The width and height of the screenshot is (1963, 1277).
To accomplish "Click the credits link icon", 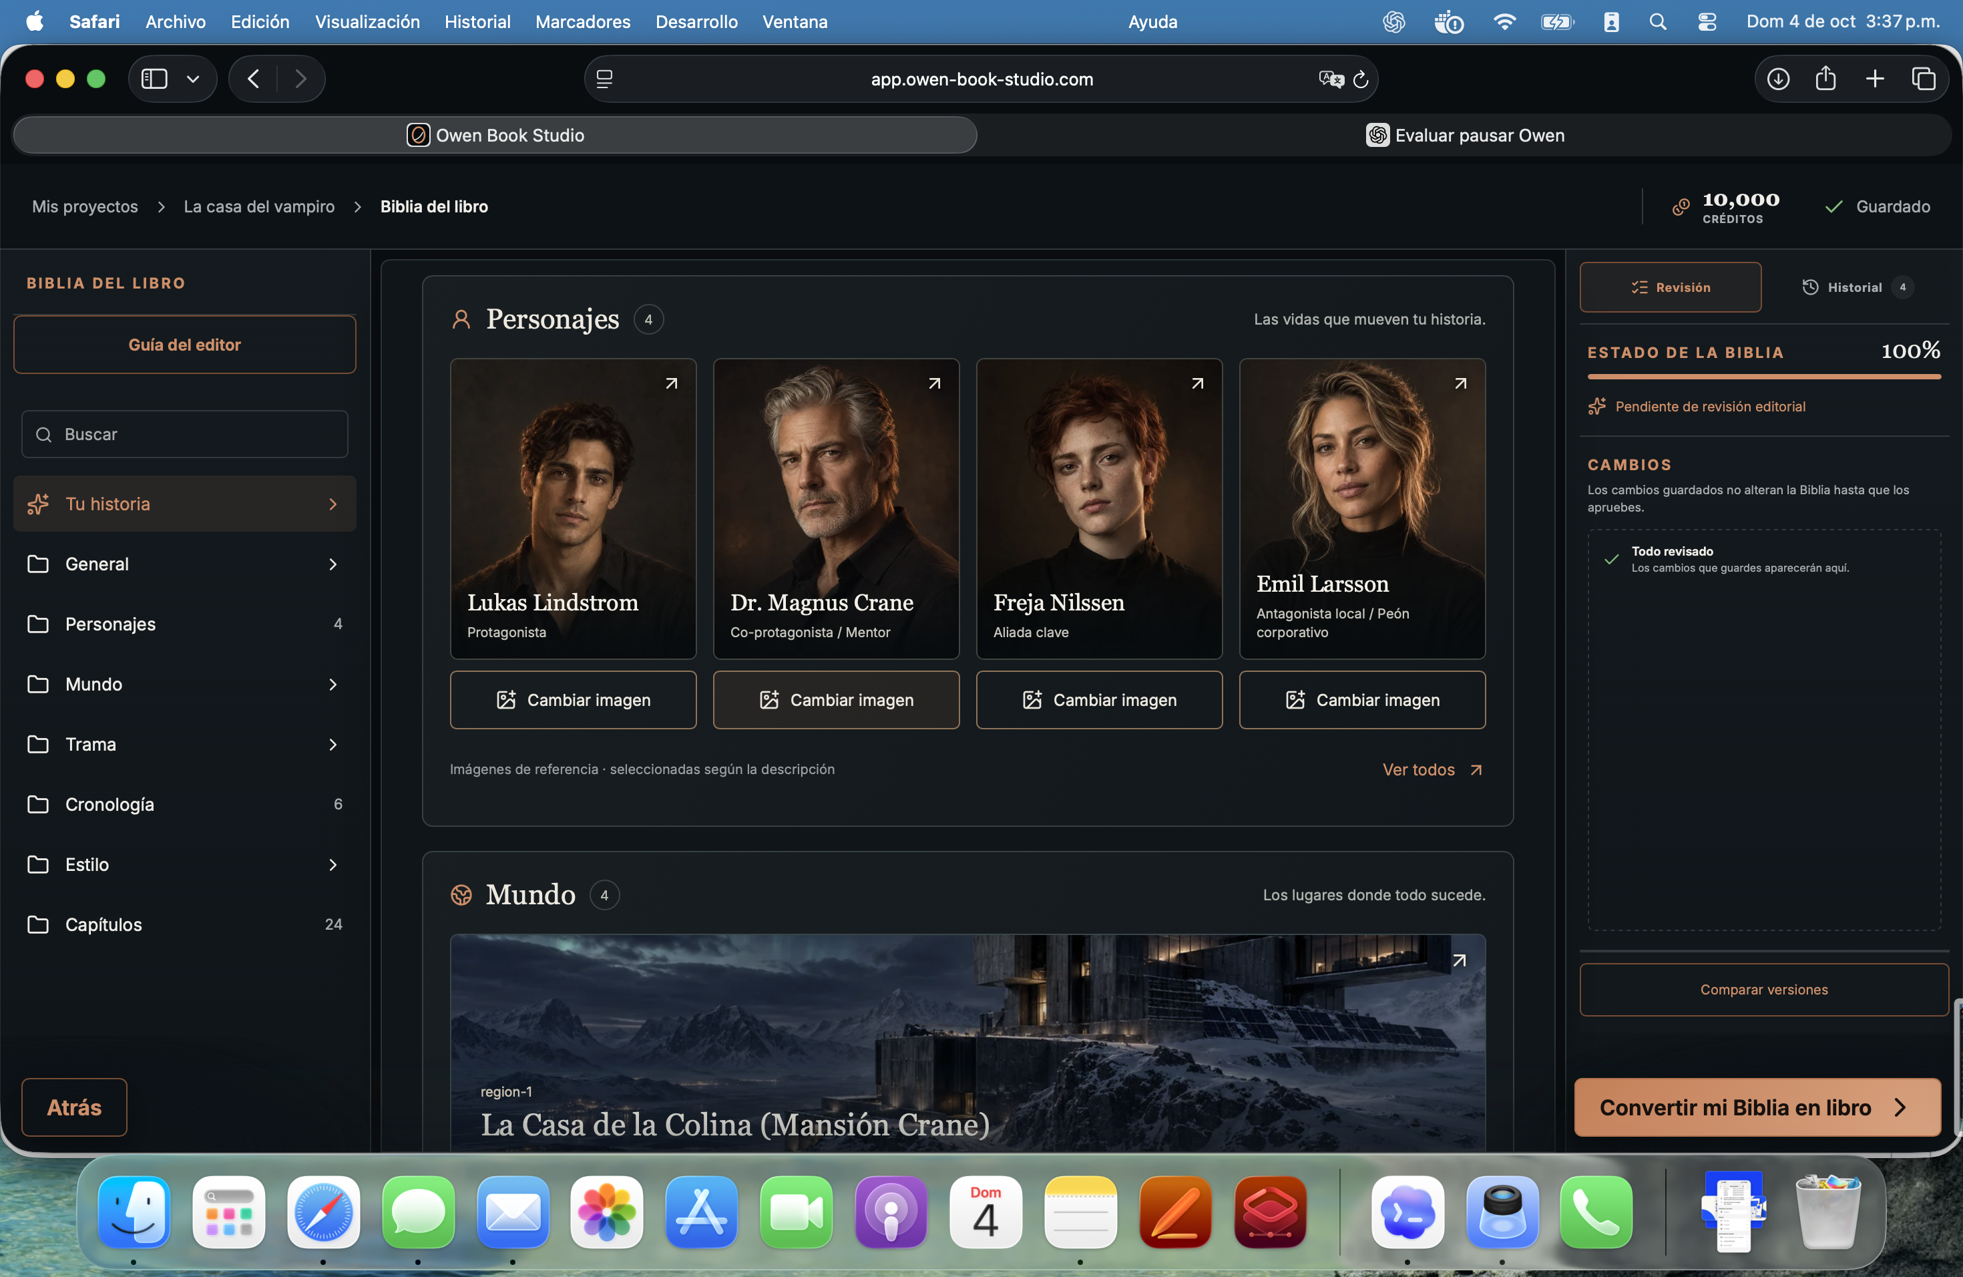I will 1680,207.
